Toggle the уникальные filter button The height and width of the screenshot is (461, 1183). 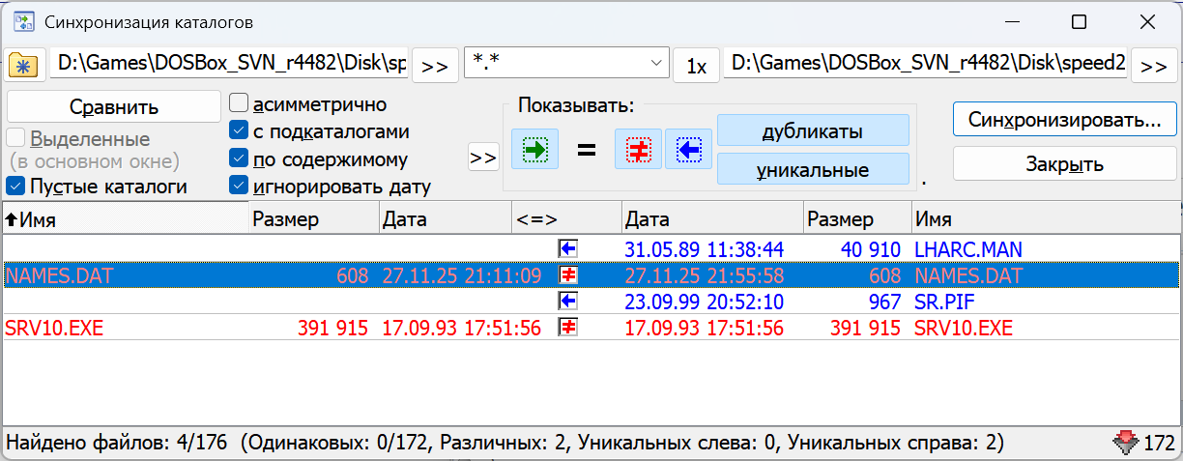point(813,170)
